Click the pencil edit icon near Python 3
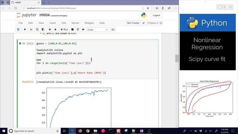 point(144,23)
